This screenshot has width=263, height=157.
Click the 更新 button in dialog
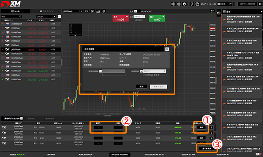[x=141, y=86]
